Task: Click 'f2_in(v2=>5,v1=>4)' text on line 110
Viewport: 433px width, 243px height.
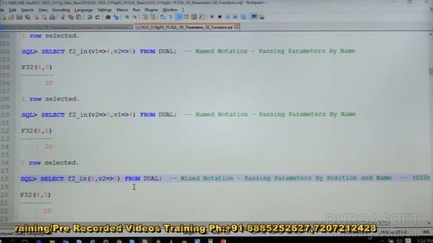Action: pos(102,115)
